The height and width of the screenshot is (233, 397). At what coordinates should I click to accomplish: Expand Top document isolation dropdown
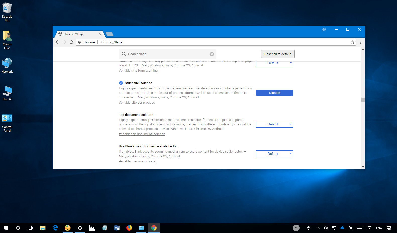click(x=274, y=124)
